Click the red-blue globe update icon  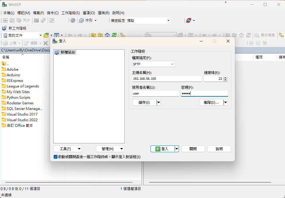(189, 20)
